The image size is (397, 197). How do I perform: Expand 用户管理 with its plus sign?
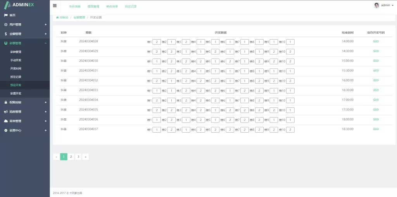coord(45,24)
